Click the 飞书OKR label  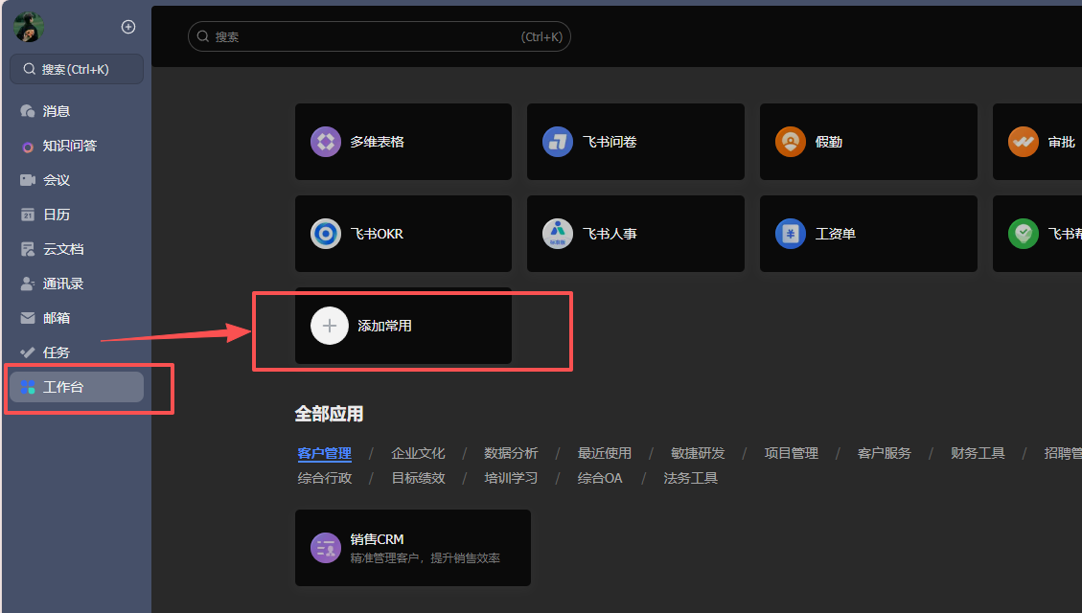point(377,234)
